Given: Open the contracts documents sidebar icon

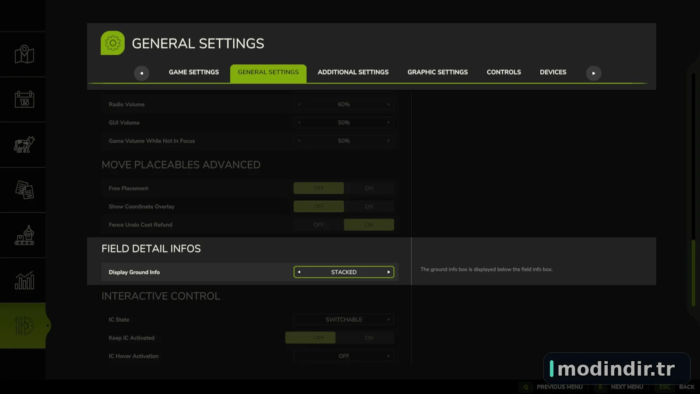Looking at the screenshot, I should pos(24,190).
